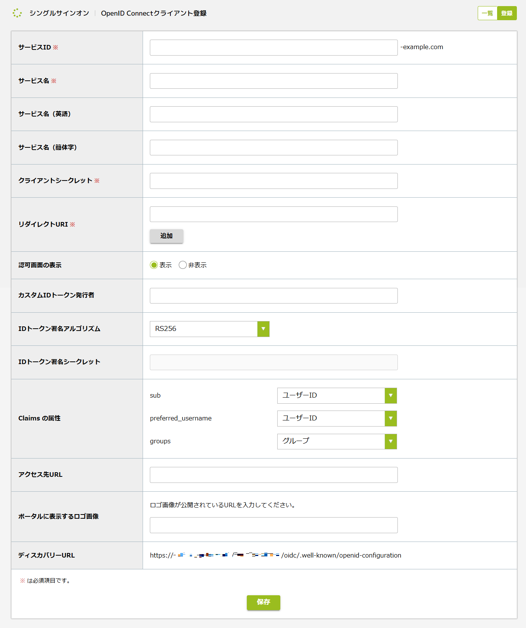
Task: Click the ディスカバリーURL well-known openid-configuration text
Action: click(x=275, y=555)
